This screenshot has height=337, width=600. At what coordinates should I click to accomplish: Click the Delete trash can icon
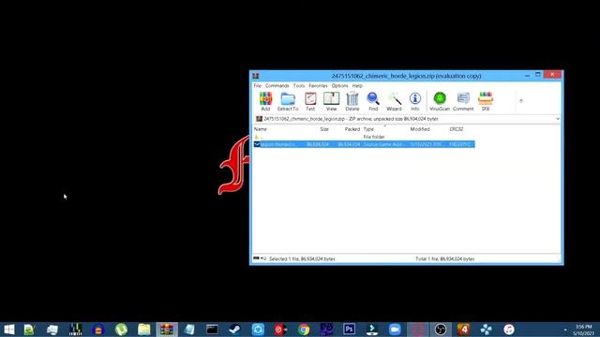(x=352, y=101)
